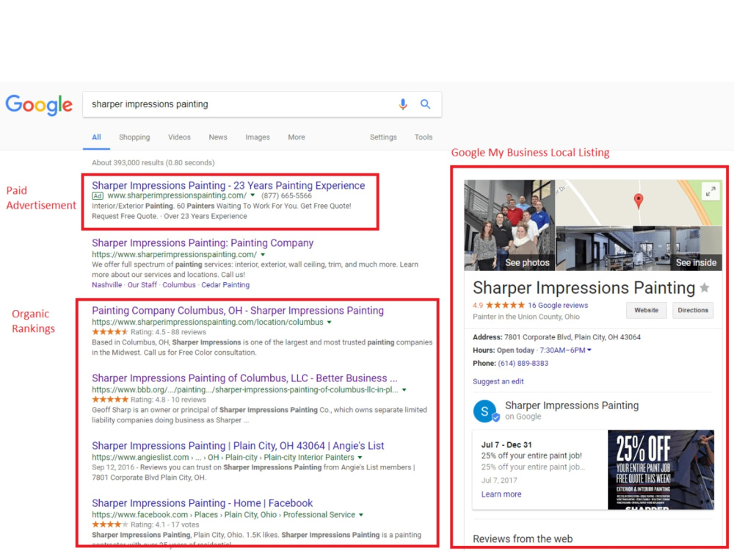Viewport: 734px width, 551px height.
Task: Open dropdown arrow after location/columbus URL
Action: click(329, 323)
